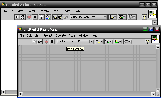Click Run arrow in Block Diagram toolbar

17,17
